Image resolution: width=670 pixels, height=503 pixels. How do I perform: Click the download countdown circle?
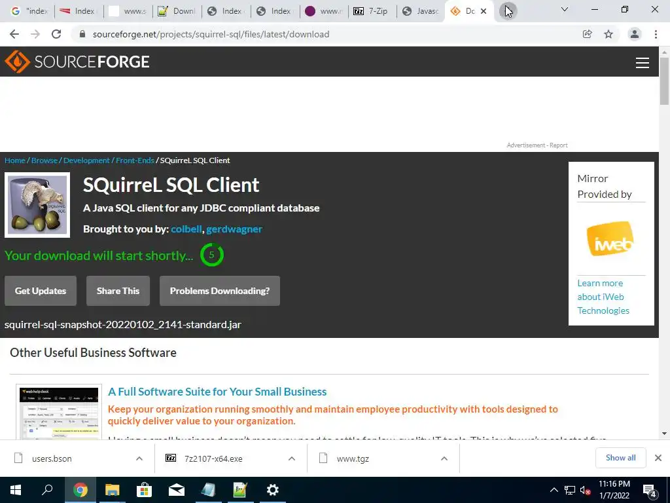click(x=211, y=255)
